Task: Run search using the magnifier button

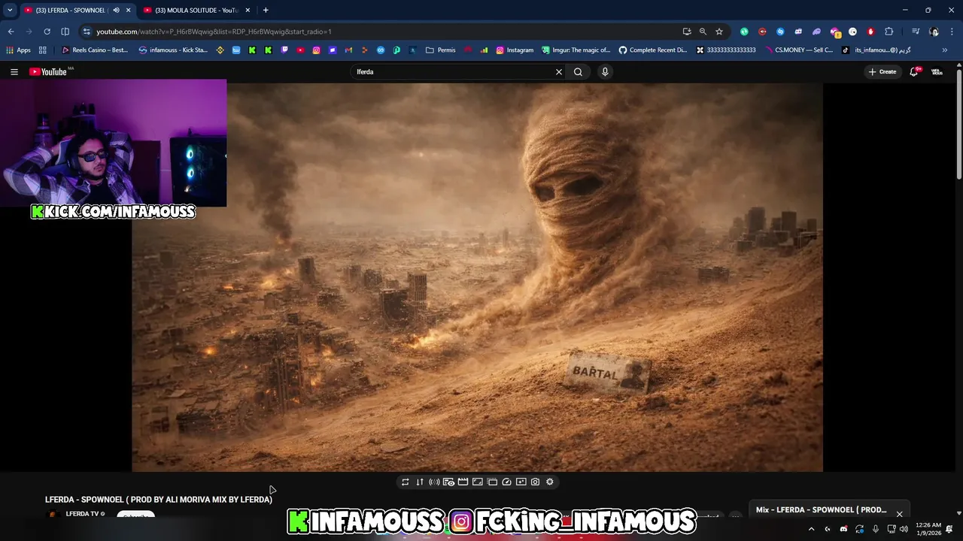Action: (578, 72)
